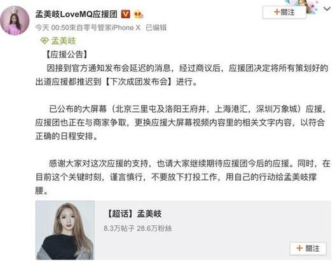
Task: Follow the 孟美岐 super topic
Action: click(308, 248)
